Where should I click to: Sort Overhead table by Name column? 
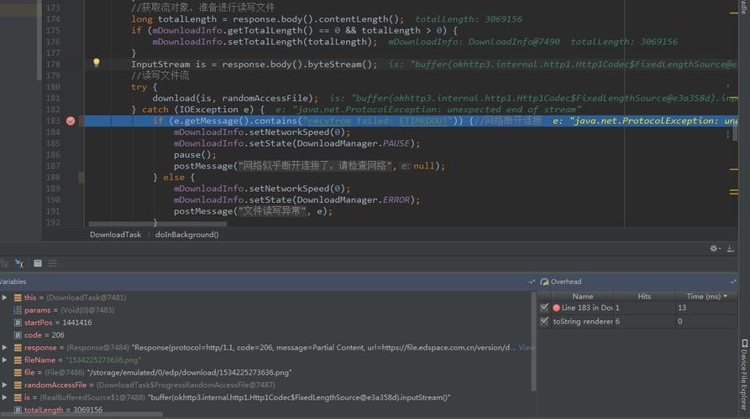[x=583, y=297]
